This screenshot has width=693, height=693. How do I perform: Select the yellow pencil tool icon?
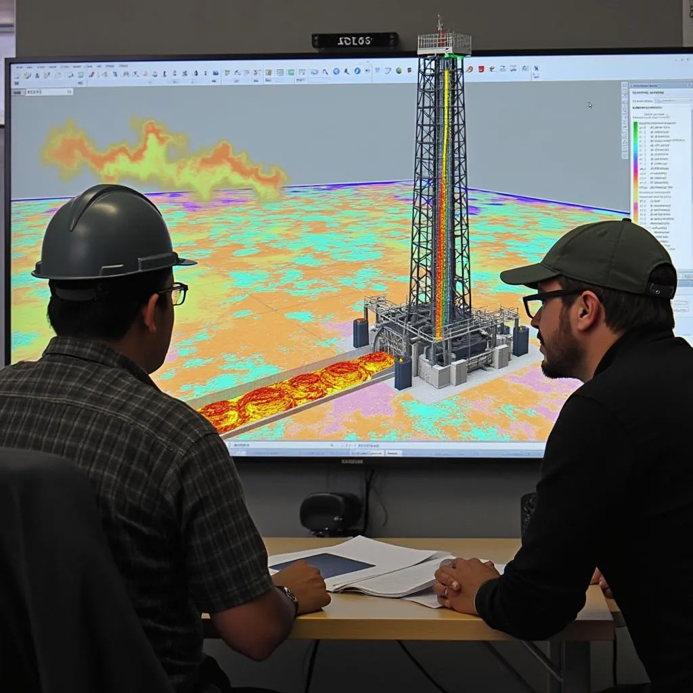[27, 75]
